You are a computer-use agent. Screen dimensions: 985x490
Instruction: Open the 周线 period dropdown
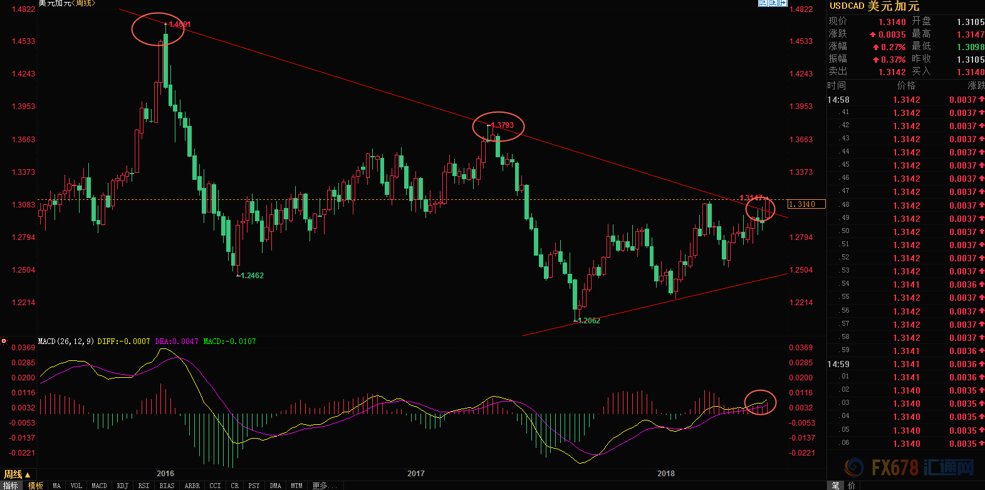[16, 474]
